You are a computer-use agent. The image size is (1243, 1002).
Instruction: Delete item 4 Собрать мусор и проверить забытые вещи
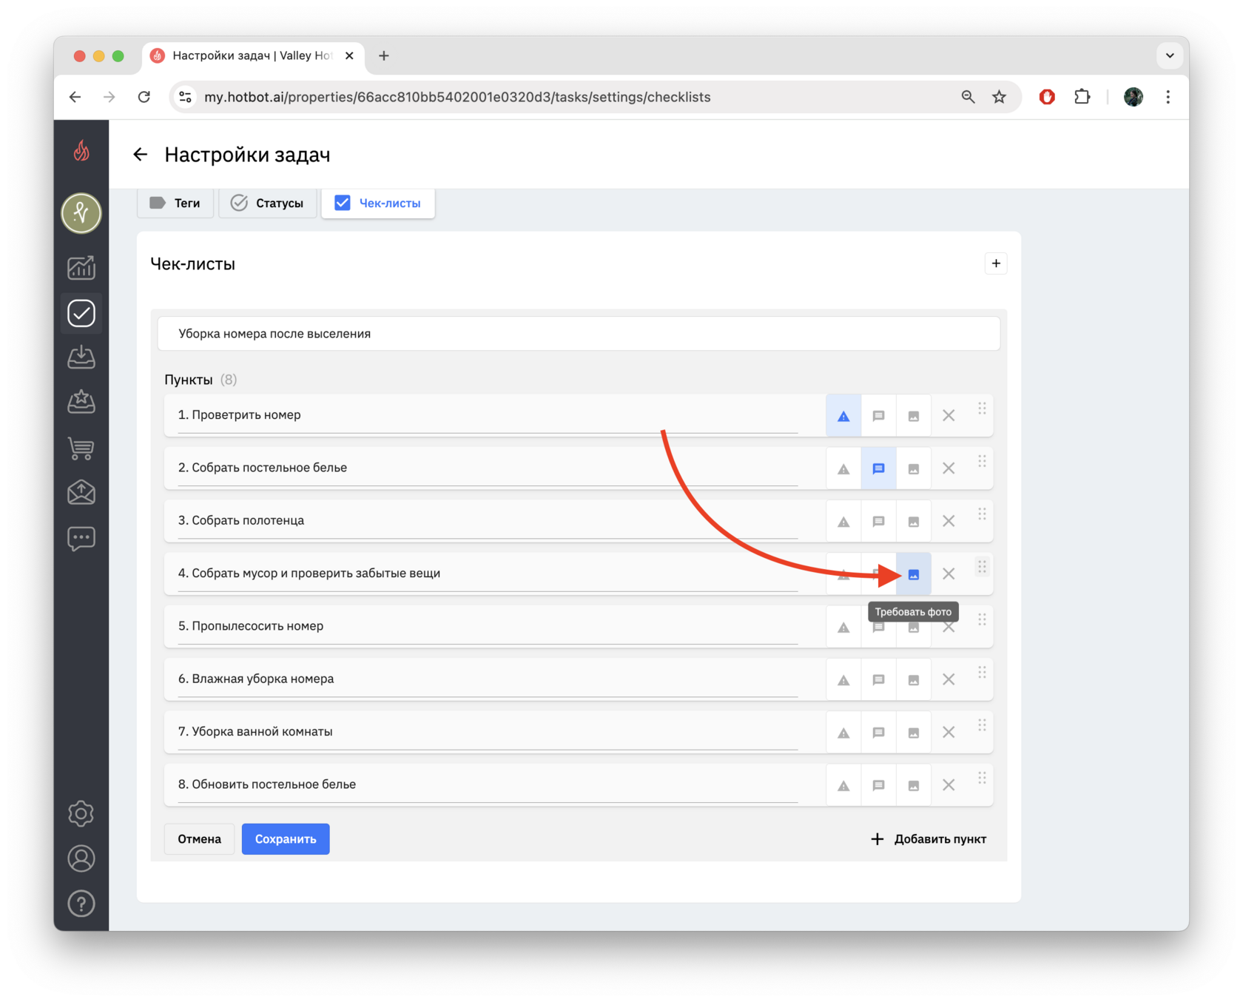click(949, 574)
